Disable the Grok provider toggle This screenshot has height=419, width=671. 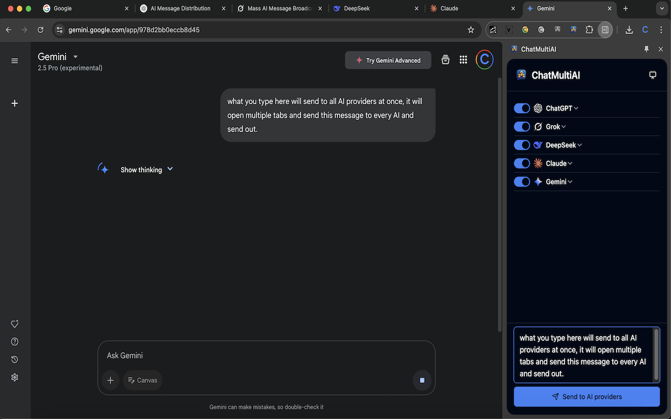click(x=522, y=126)
